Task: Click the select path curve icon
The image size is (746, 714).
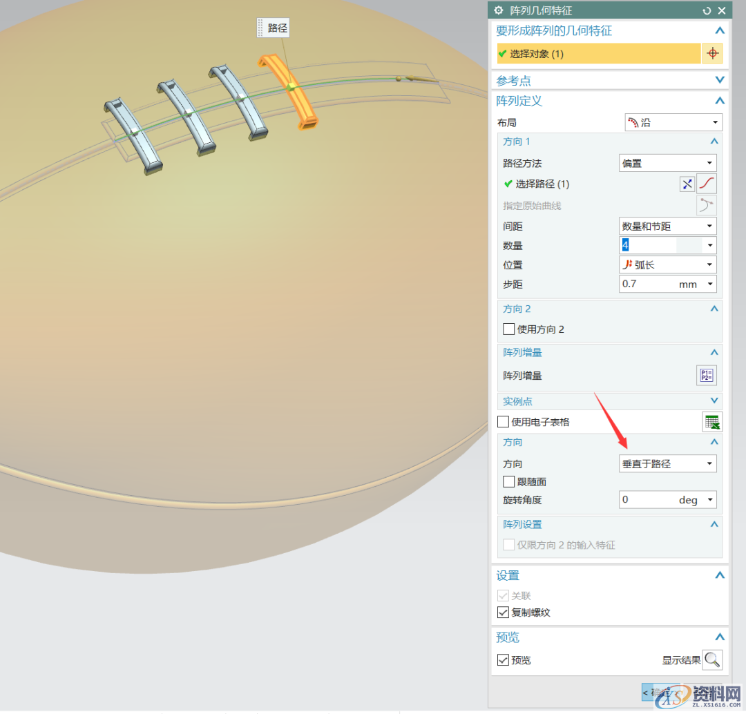Action: (707, 184)
